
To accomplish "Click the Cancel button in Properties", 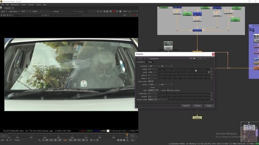I will pyautogui.click(x=197, y=106).
